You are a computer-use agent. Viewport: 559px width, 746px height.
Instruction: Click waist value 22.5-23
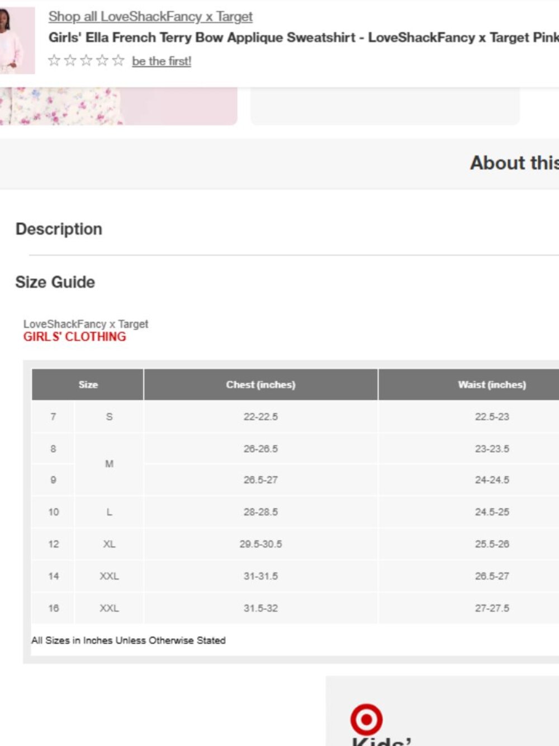click(x=492, y=416)
